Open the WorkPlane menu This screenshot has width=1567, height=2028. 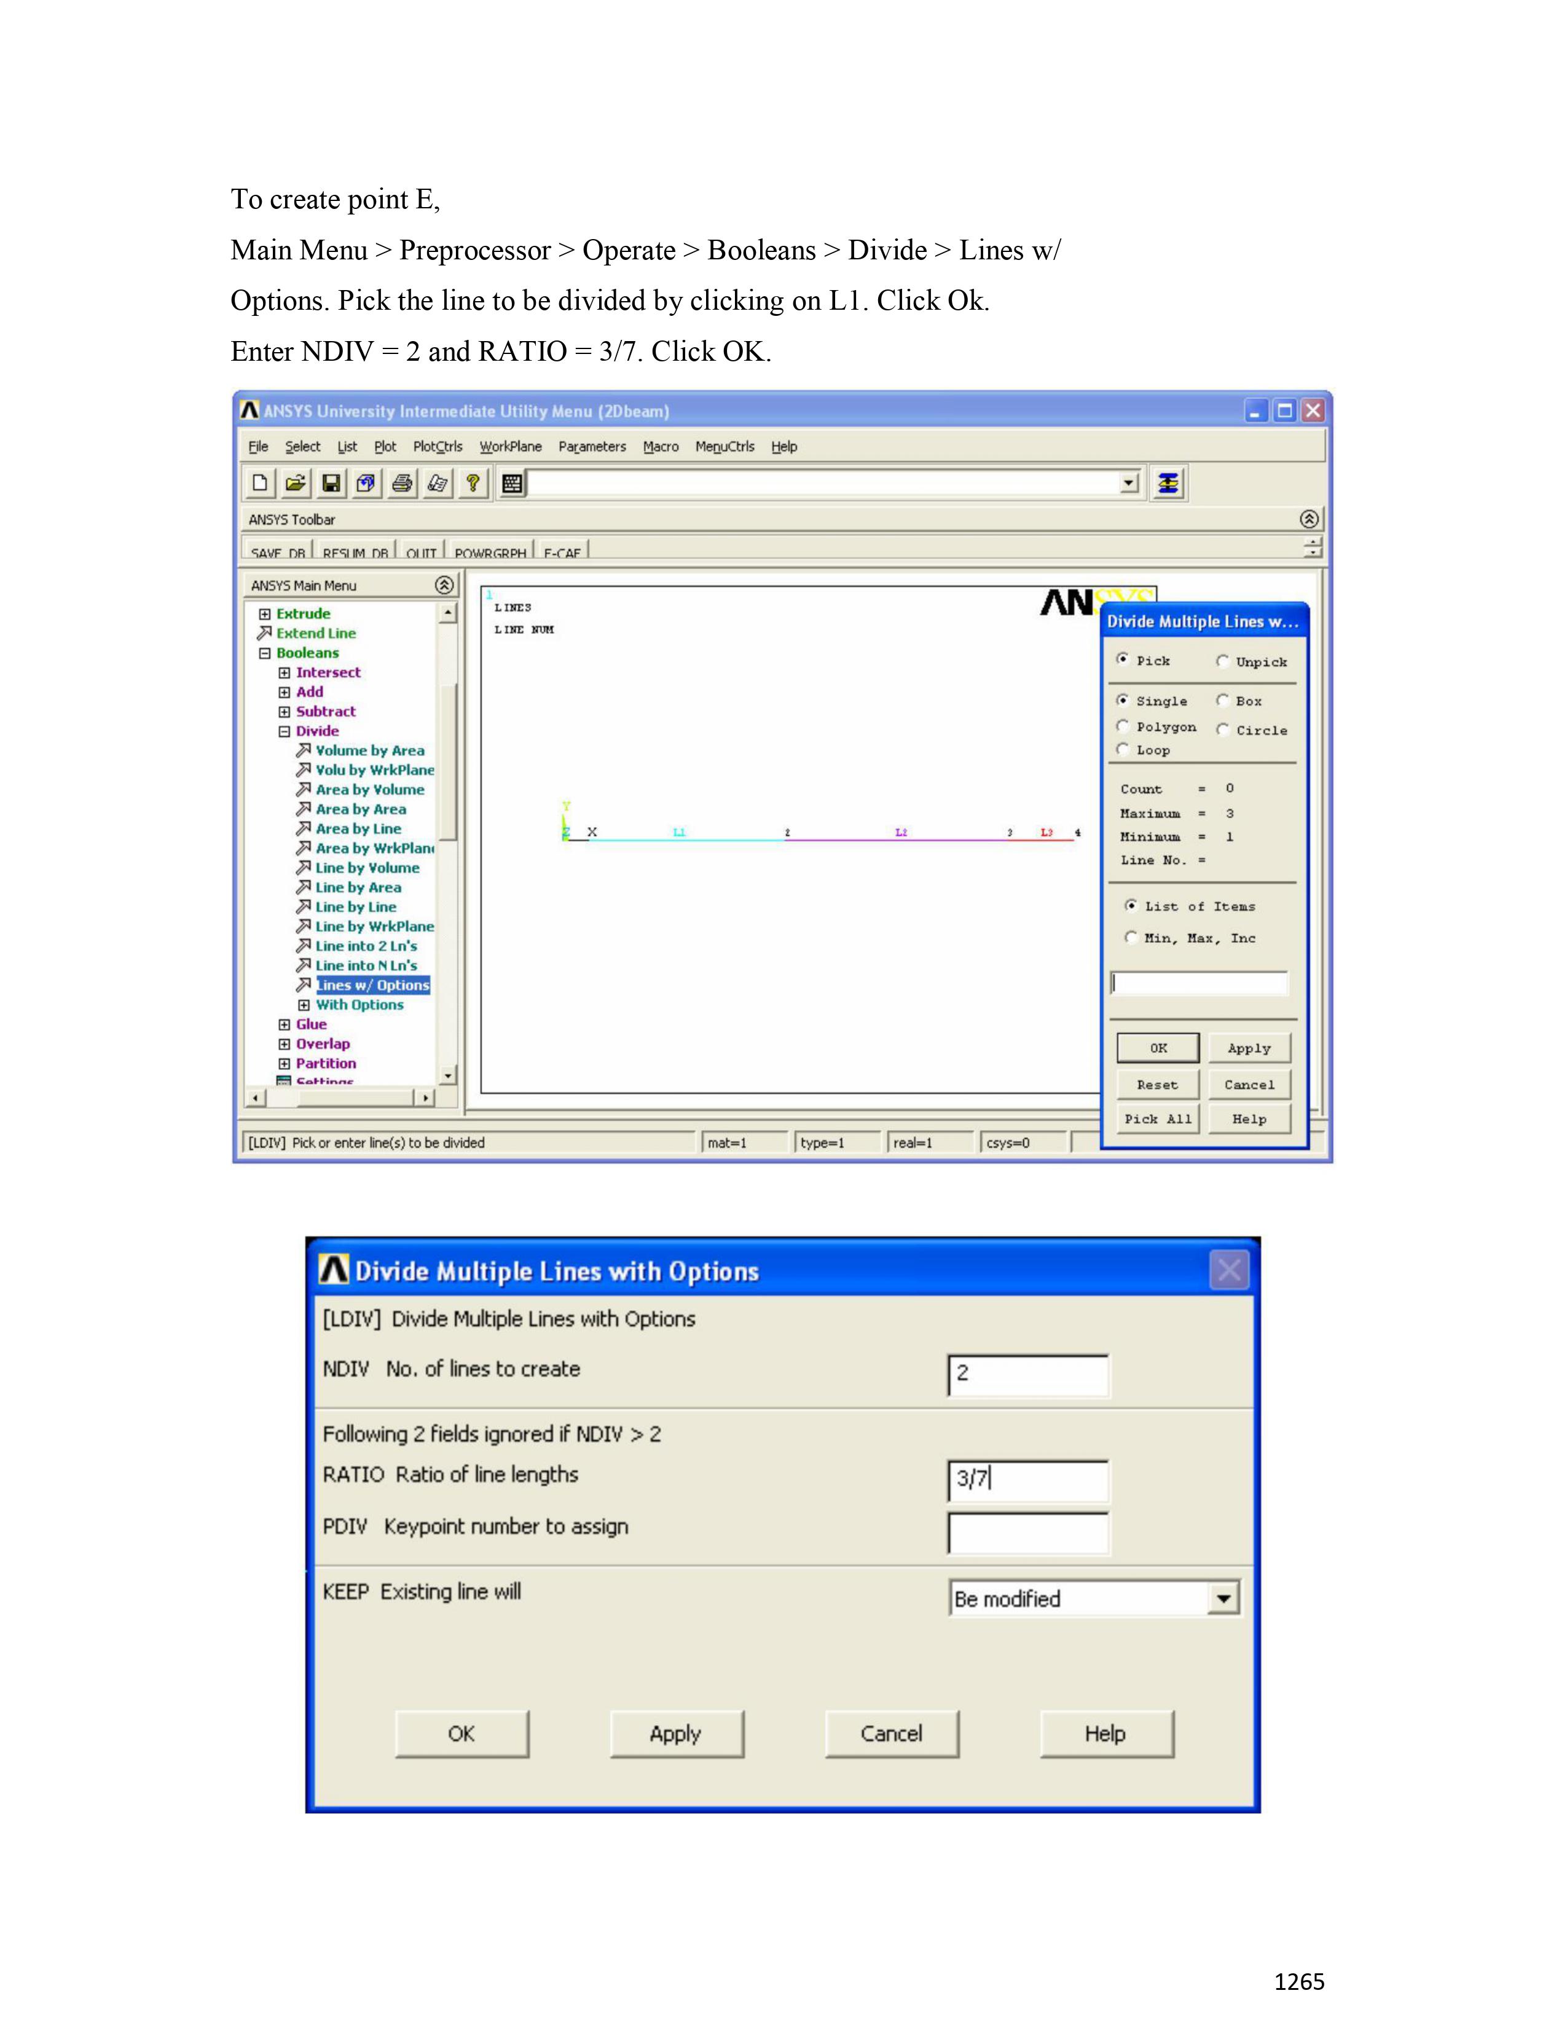(509, 447)
